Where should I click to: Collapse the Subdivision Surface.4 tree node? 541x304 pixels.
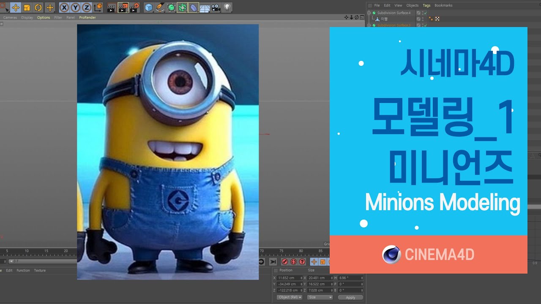pos(369,13)
